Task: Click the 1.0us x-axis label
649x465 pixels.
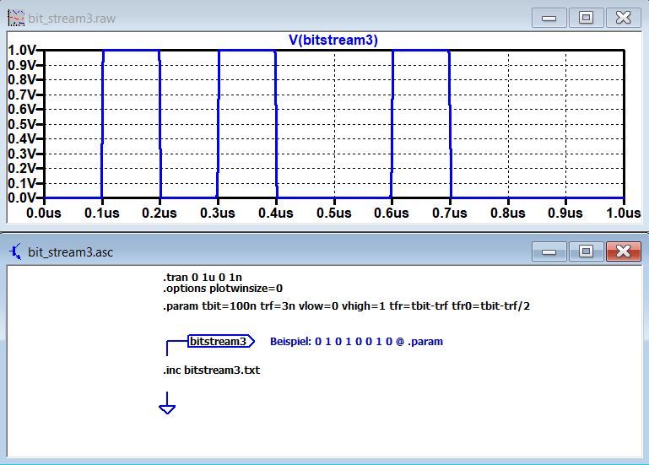Action: click(x=624, y=213)
